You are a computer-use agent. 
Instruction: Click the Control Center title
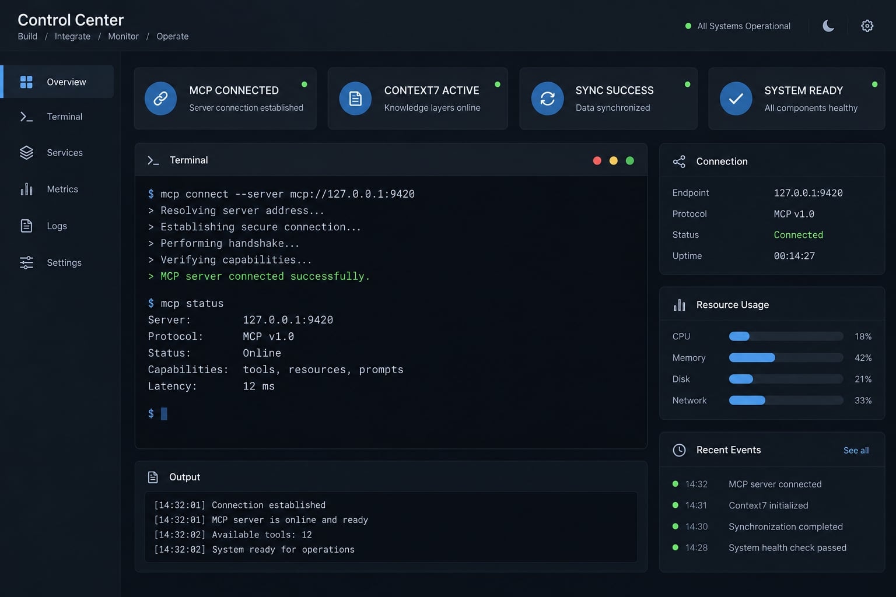[x=71, y=20]
